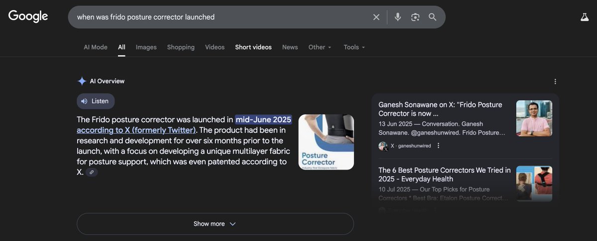This screenshot has height=241, width=597.
Task: Go to News tab
Action: [290, 47]
